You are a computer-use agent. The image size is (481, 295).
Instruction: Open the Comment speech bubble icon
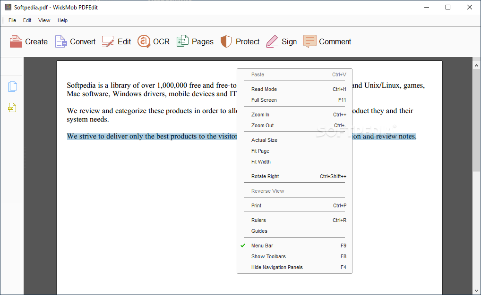310,41
